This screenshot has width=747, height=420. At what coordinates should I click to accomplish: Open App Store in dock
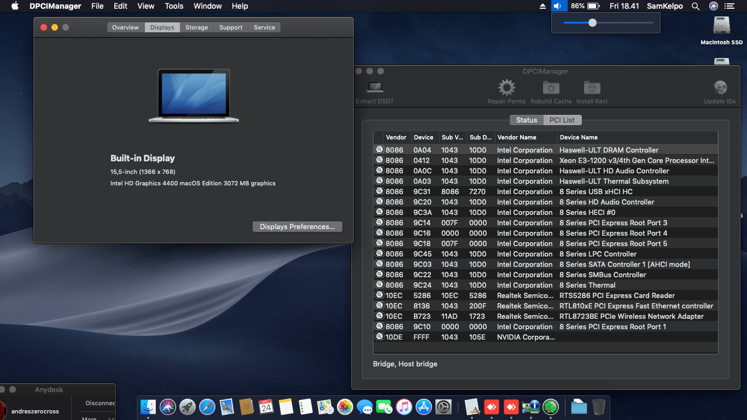click(x=424, y=406)
